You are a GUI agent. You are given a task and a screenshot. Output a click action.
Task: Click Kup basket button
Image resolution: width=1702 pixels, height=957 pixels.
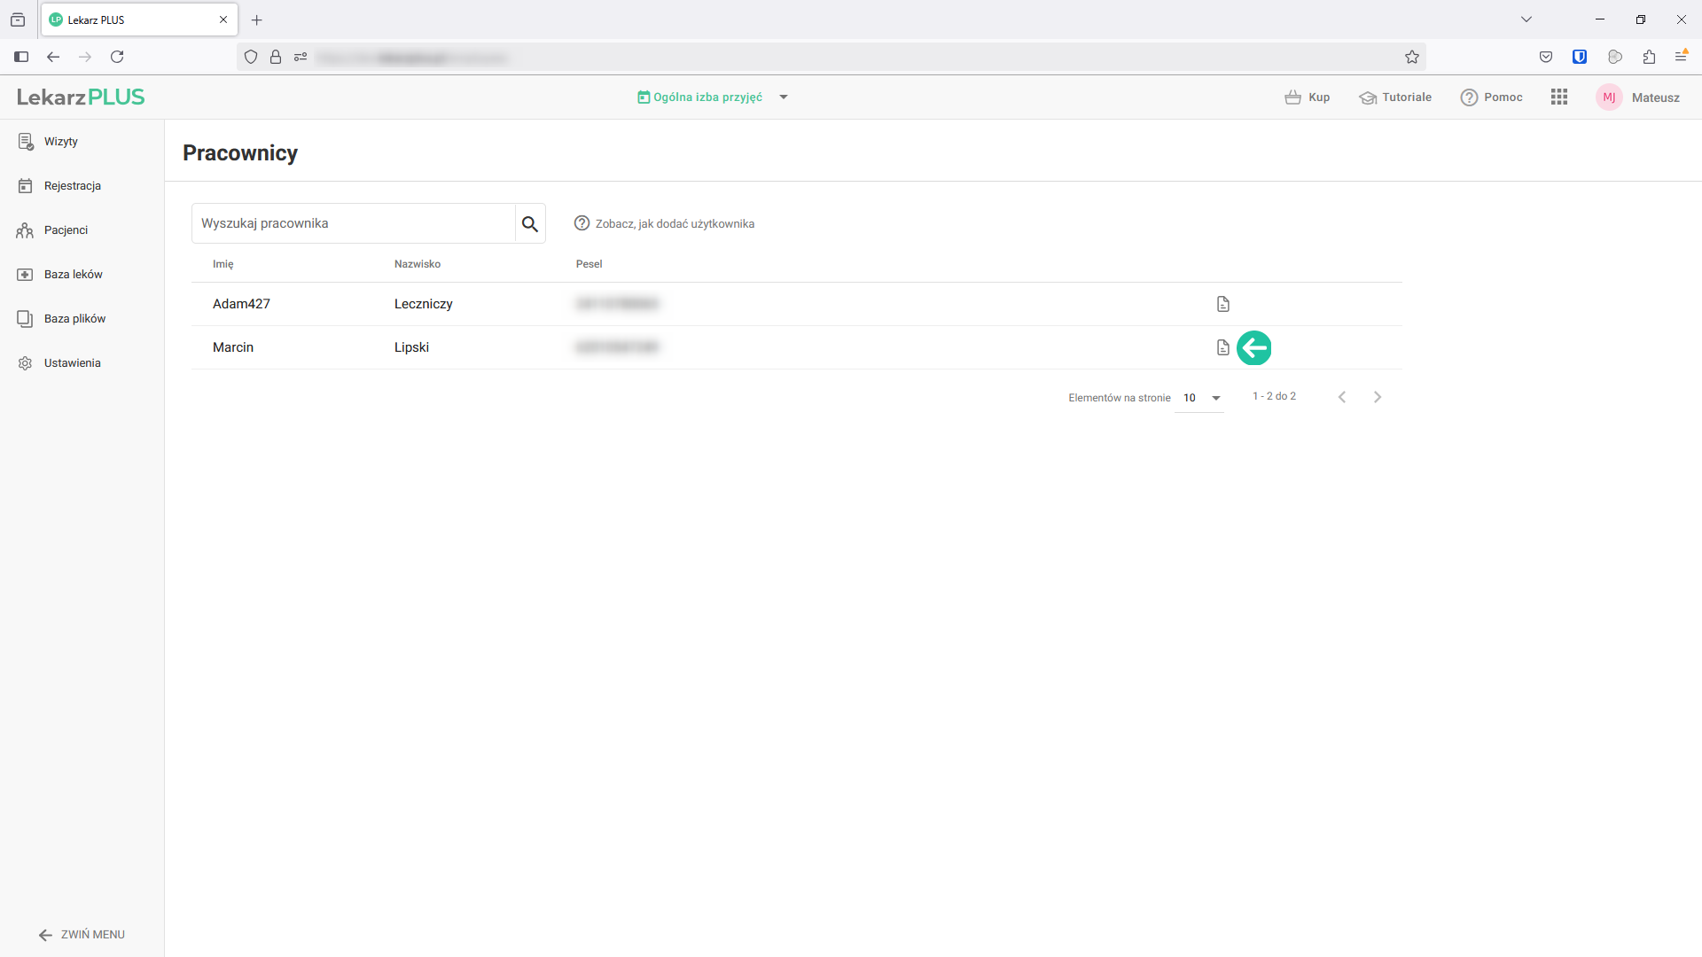1308,97
